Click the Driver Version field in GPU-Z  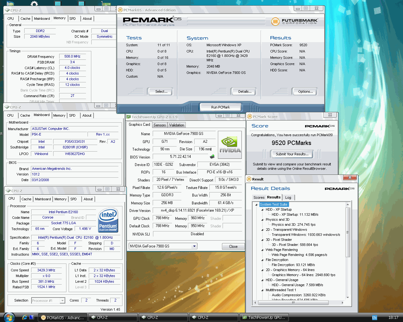coord(197,210)
